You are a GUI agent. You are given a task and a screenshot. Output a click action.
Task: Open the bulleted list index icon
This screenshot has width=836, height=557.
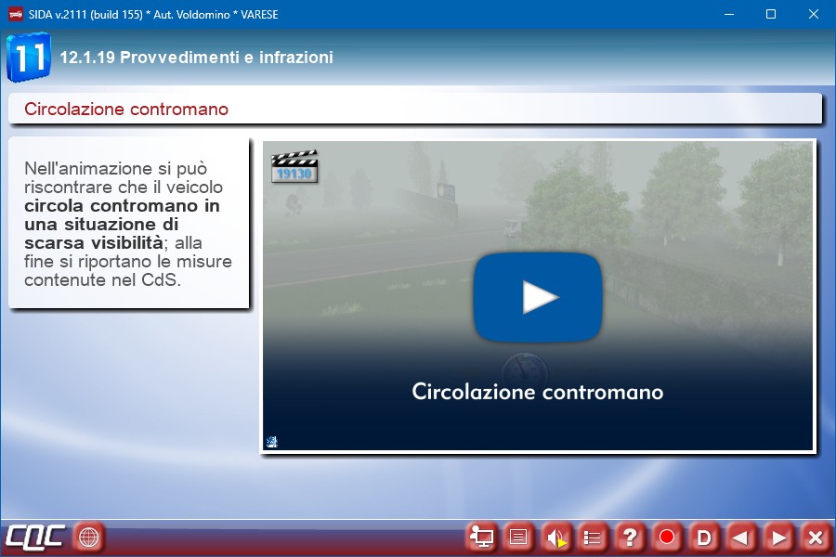(x=593, y=537)
